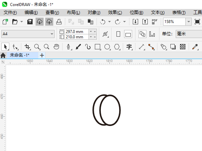Increase the page height with up stepper
Image resolution: width=202 pixels, height=151 pixels.
pyautogui.click(x=95, y=37)
